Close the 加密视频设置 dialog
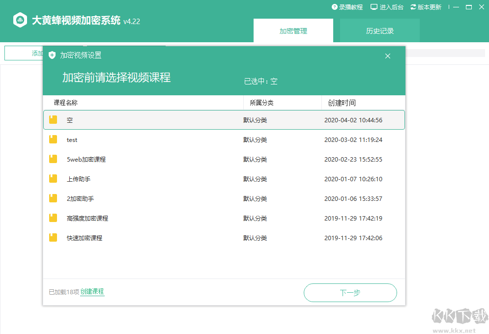Viewport: 489px width, 334px height. (388, 56)
